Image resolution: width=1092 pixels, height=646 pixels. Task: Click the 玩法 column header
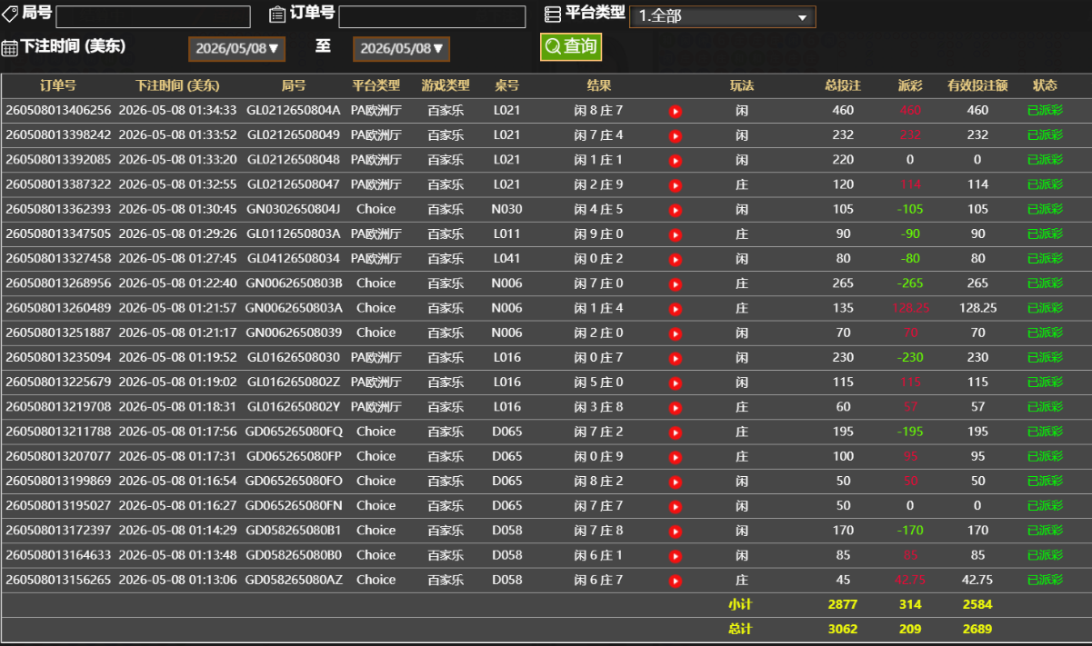tap(742, 85)
